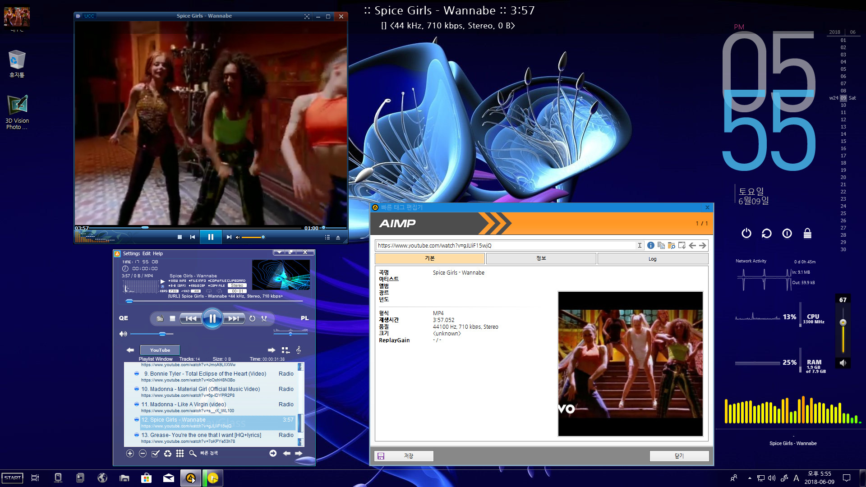The image size is (866, 487).
Task: Toggle Radio Cap option
Action: tap(197, 285)
